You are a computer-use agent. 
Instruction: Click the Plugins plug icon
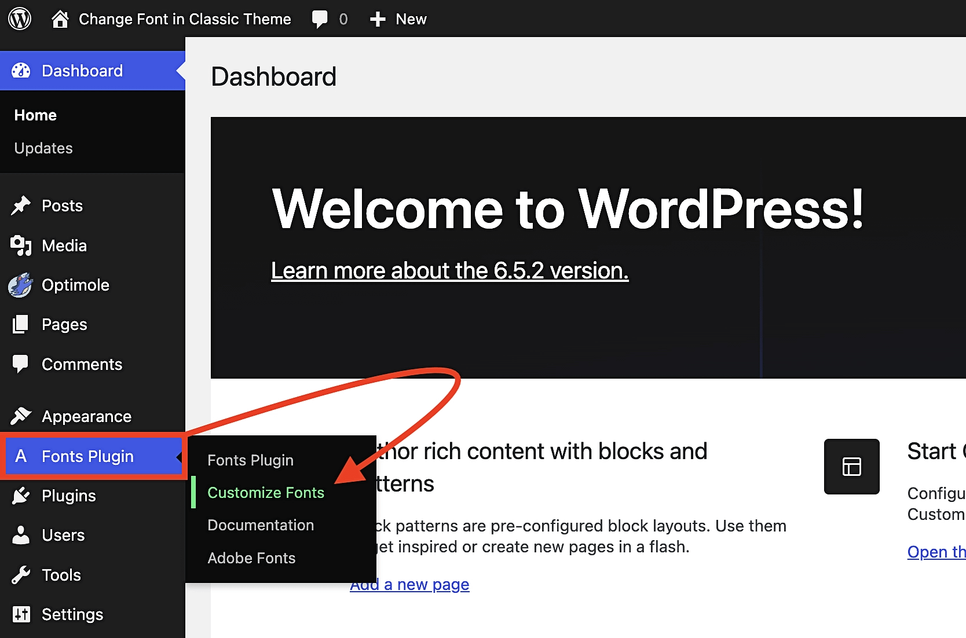click(21, 496)
